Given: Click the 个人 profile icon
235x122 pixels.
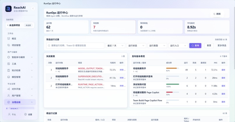Looking at the screenshot, I should (x=9, y=114).
